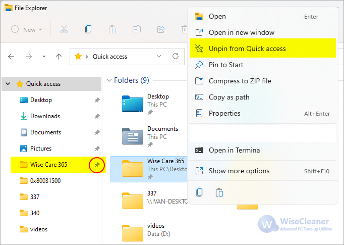The height and width of the screenshot is (245, 344).
Task: Select the 337 network folder tile
Action: pos(149,201)
